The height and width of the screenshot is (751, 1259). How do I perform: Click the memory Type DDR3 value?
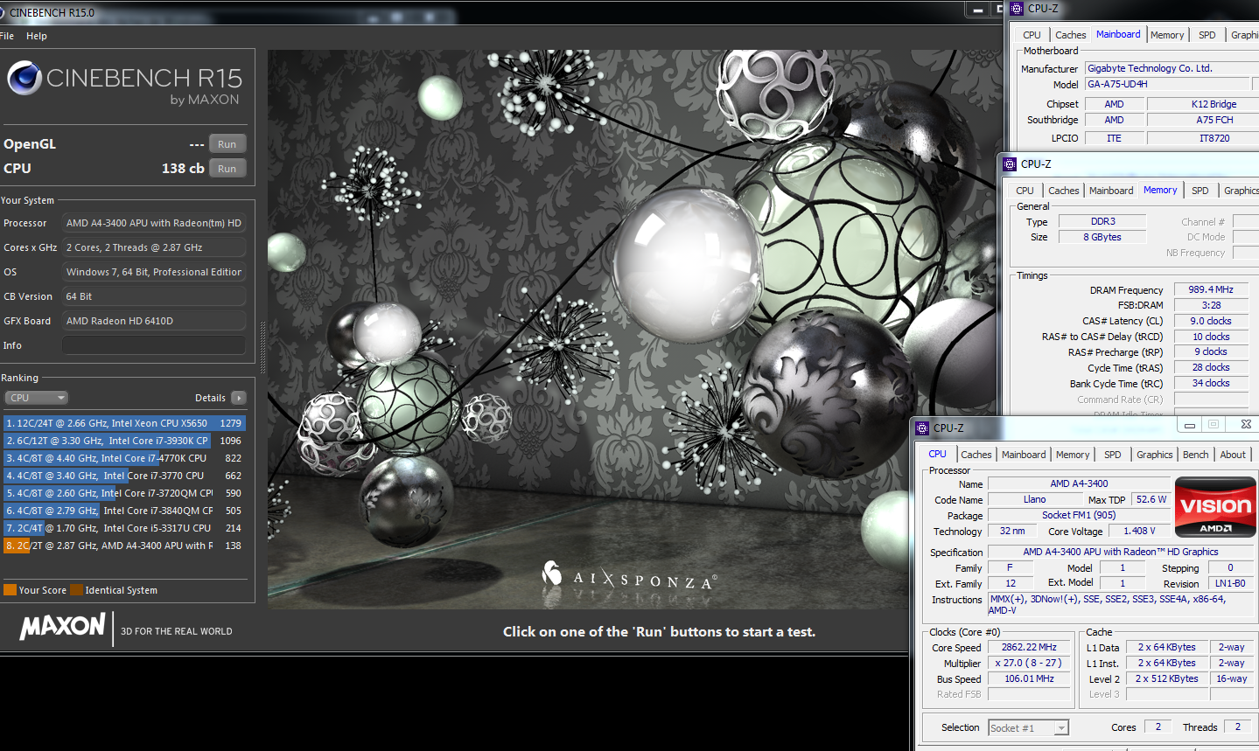[1102, 222]
